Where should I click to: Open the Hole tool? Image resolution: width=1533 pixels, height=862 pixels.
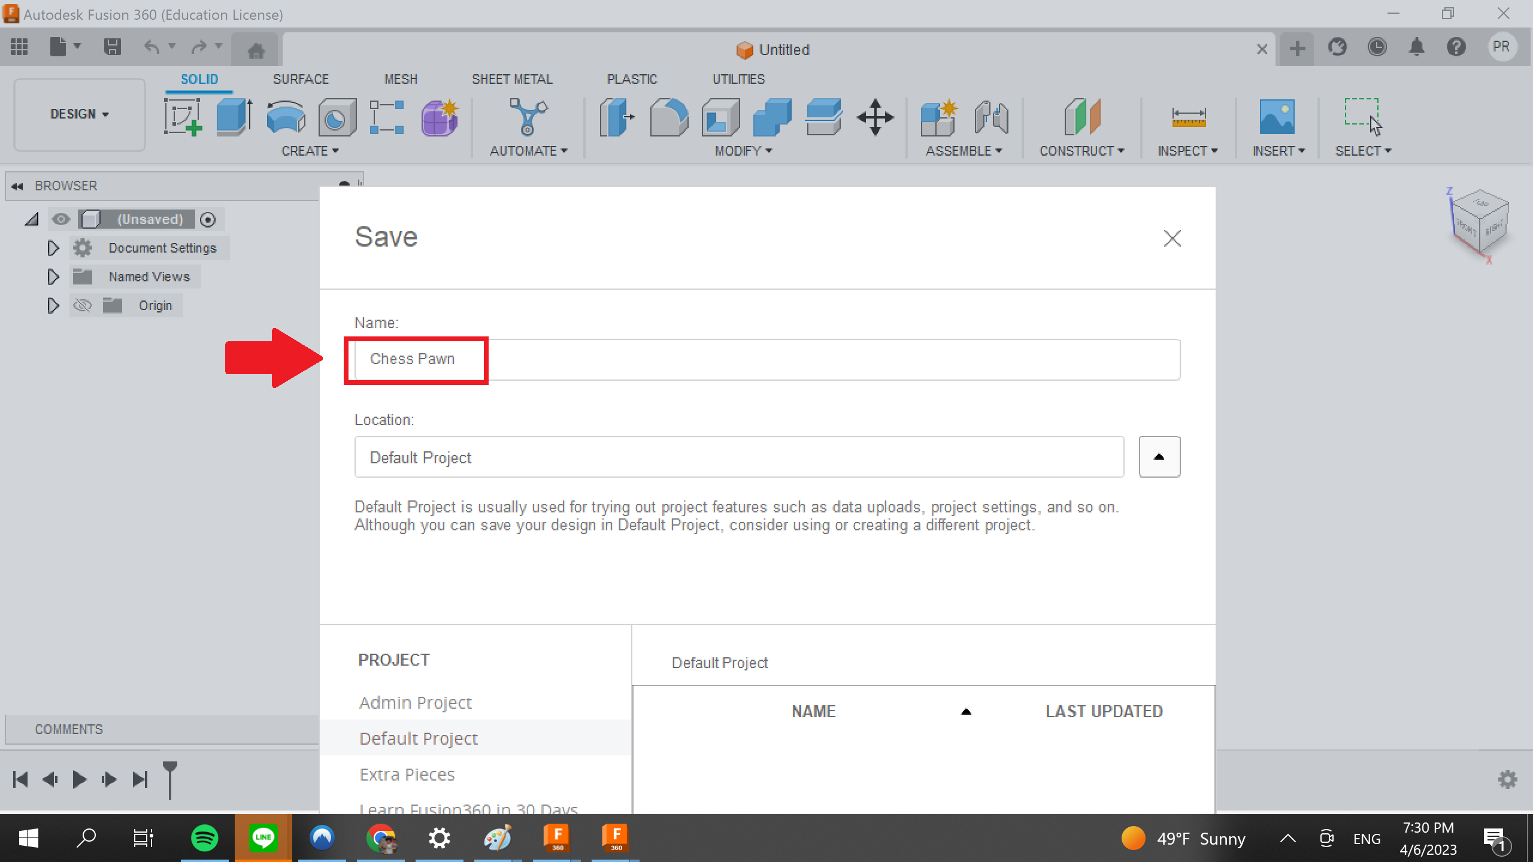tap(337, 117)
